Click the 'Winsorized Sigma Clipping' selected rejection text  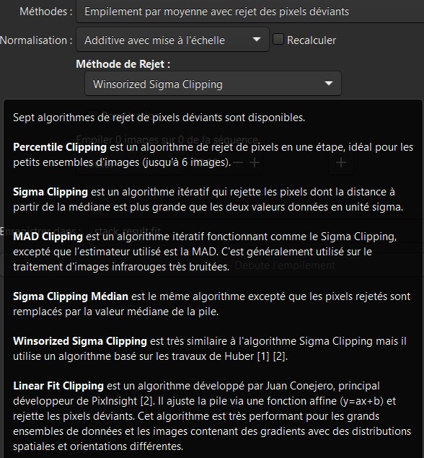coord(158,84)
